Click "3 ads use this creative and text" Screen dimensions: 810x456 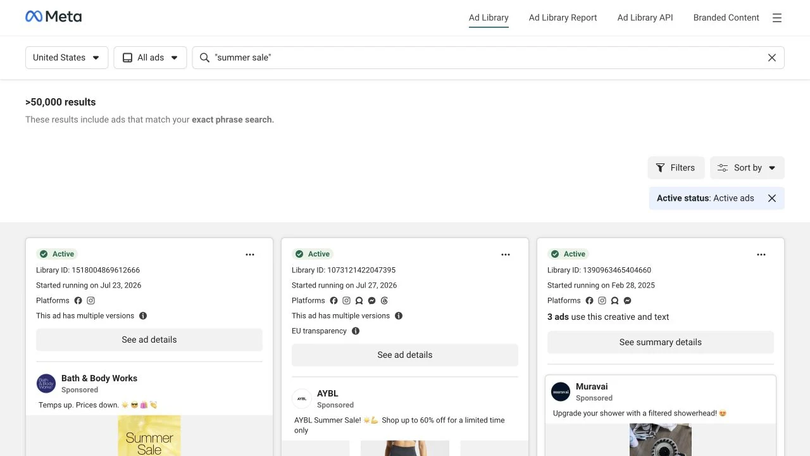pyautogui.click(x=608, y=317)
